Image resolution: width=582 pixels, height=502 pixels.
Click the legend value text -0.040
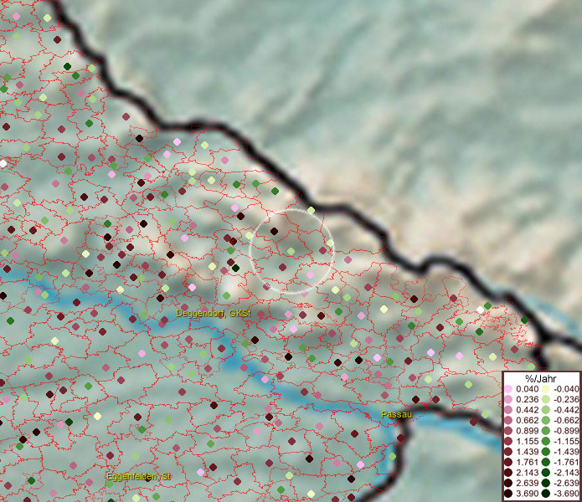pyautogui.click(x=566, y=389)
